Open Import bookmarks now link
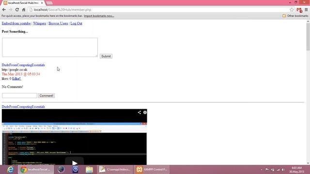Image resolution: width=310 pixels, height=174 pixels. [99, 16]
